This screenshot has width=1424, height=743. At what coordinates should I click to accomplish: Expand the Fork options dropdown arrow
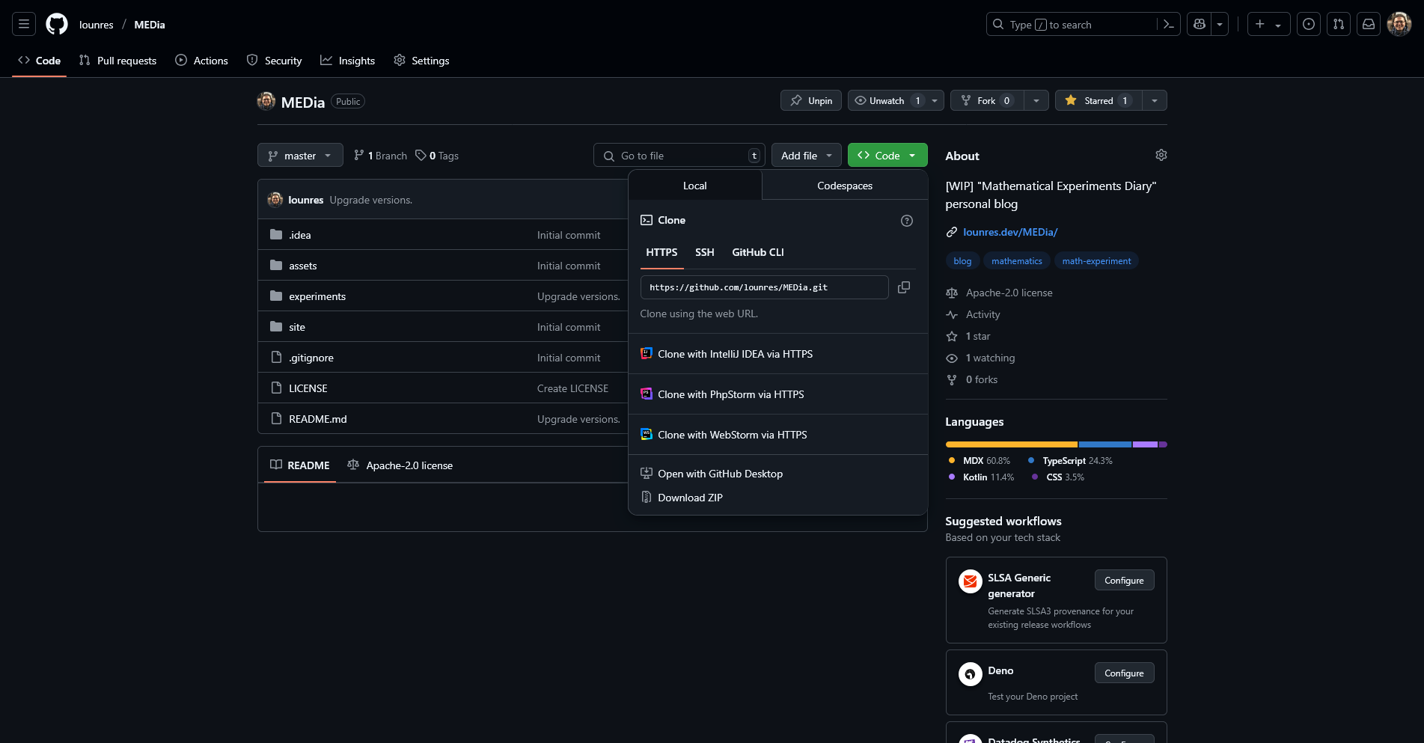[1036, 100]
